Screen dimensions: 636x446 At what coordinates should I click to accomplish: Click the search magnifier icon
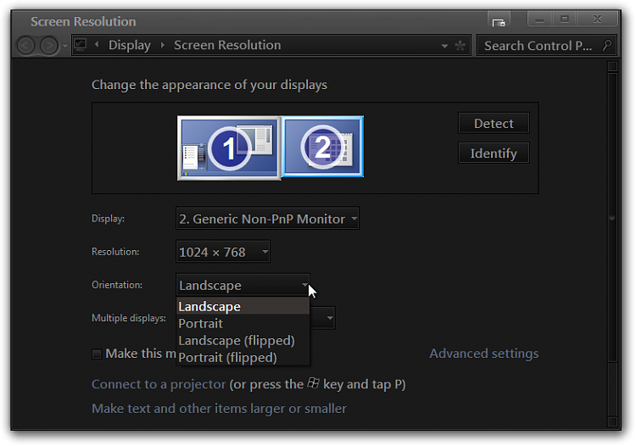point(607,46)
